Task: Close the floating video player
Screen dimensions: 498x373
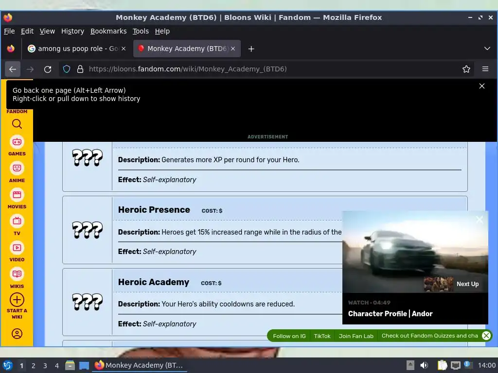Action: click(479, 220)
